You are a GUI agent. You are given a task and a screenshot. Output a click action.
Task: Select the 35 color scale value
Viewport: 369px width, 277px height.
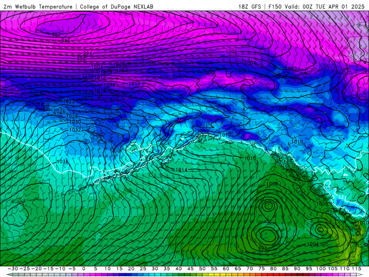tap(167, 269)
